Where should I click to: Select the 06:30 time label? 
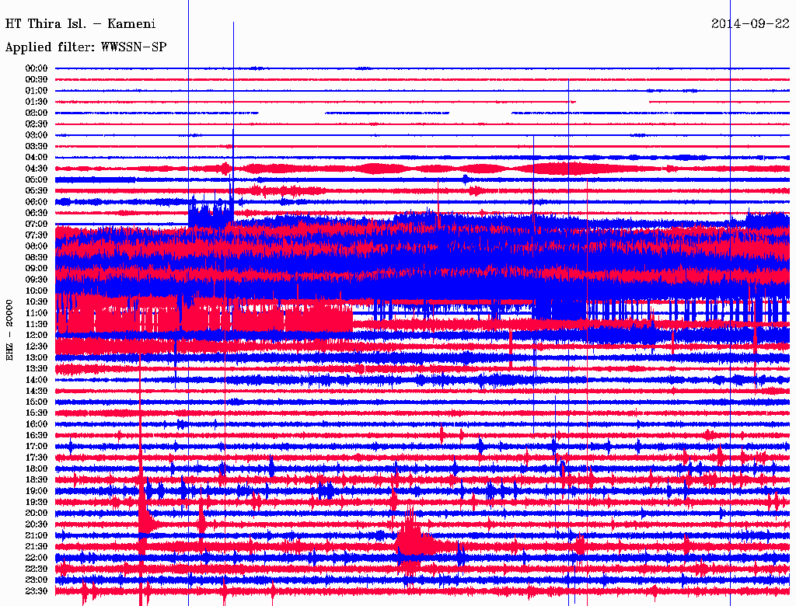[37, 213]
